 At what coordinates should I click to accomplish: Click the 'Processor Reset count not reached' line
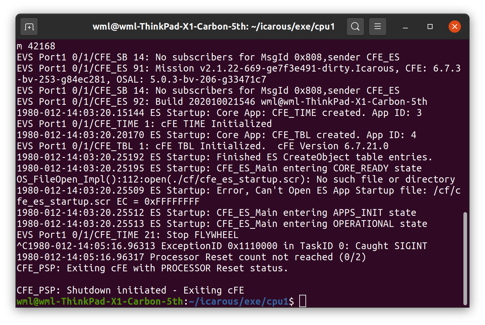(x=191, y=257)
